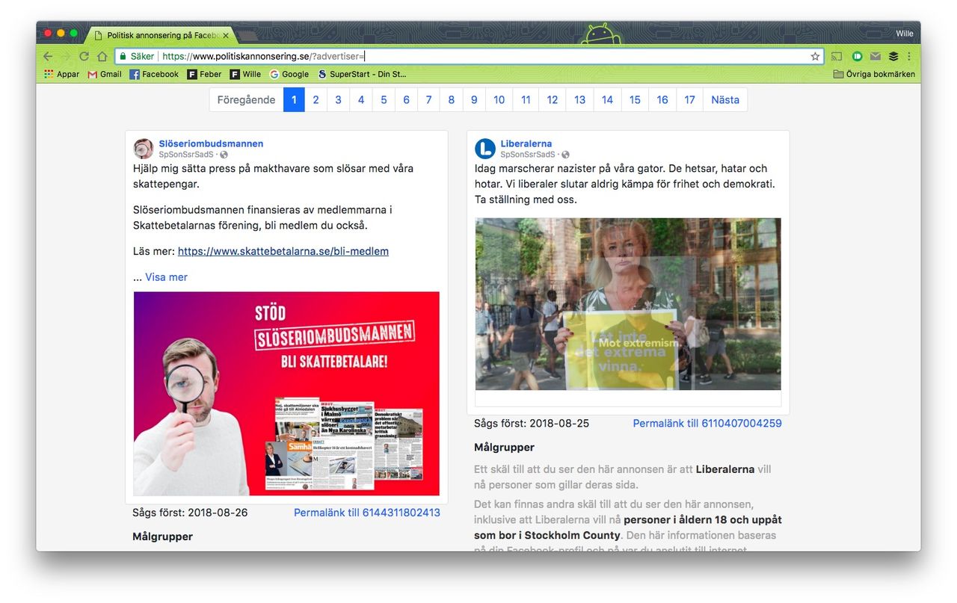Expand ad text with Visa mer
The height and width of the screenshot is (603, 957).
pyautogui.click(x=166, y=277)
